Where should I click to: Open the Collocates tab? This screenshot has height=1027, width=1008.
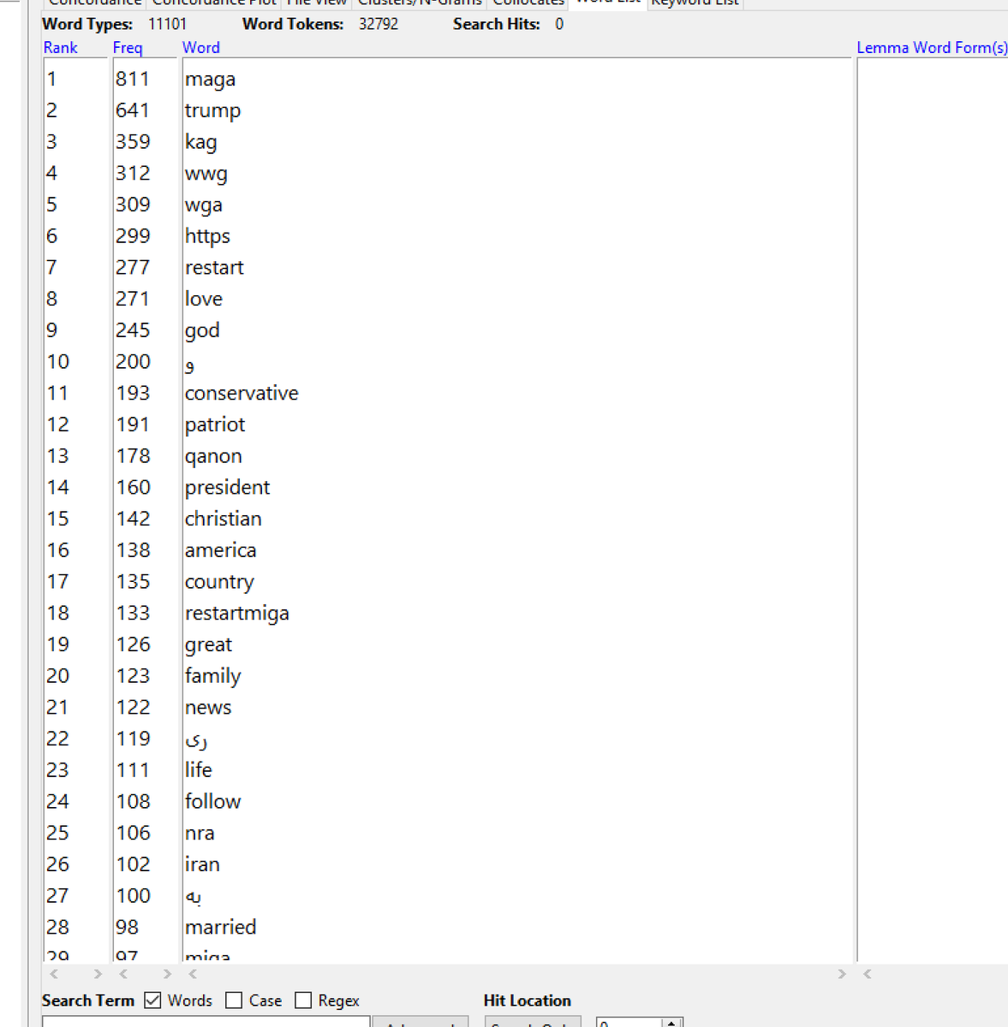click(x=528, y=3)
